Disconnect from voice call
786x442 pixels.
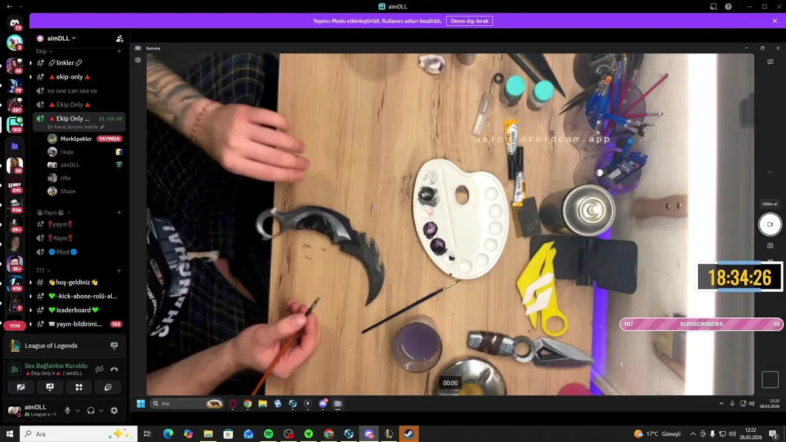pyautogui.click(x=114, y=369)
